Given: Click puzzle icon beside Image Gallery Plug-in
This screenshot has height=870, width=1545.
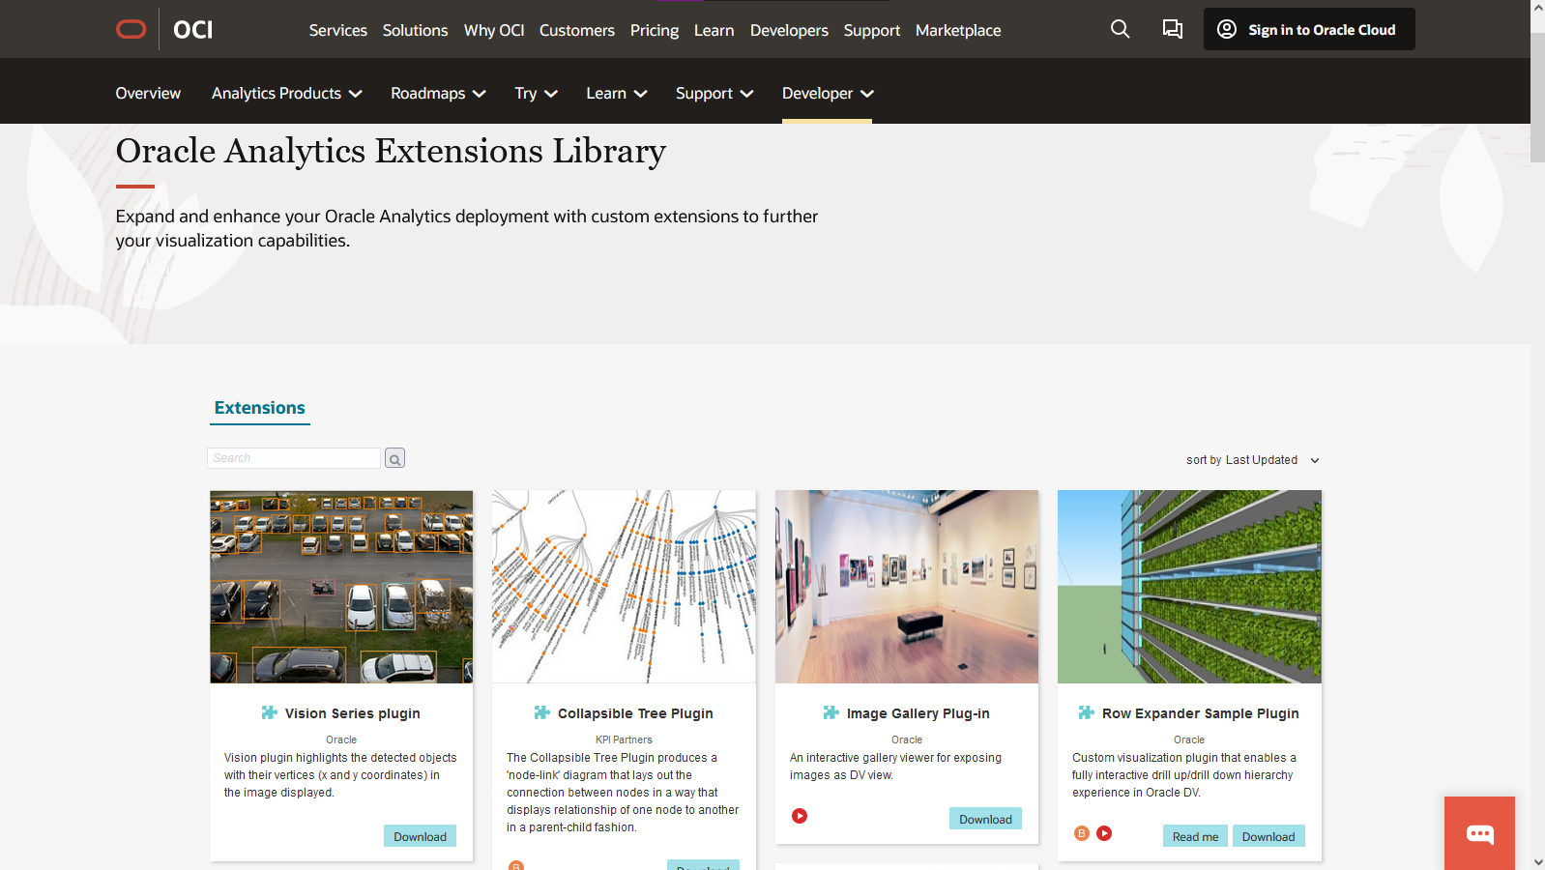Looking at the screenshot, I should pyautogui.click(x=831, y=712).
